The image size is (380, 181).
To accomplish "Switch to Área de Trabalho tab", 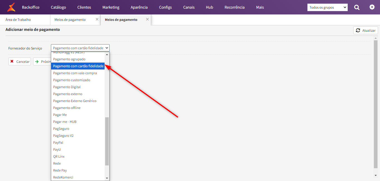I will tap(25, 20).
